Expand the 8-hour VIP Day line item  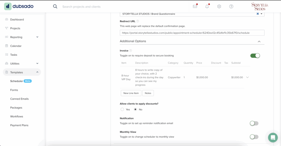pos(247,78)
